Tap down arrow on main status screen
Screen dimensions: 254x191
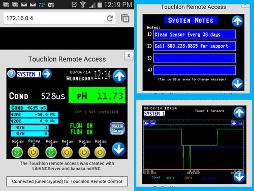(x=119, y=149)
